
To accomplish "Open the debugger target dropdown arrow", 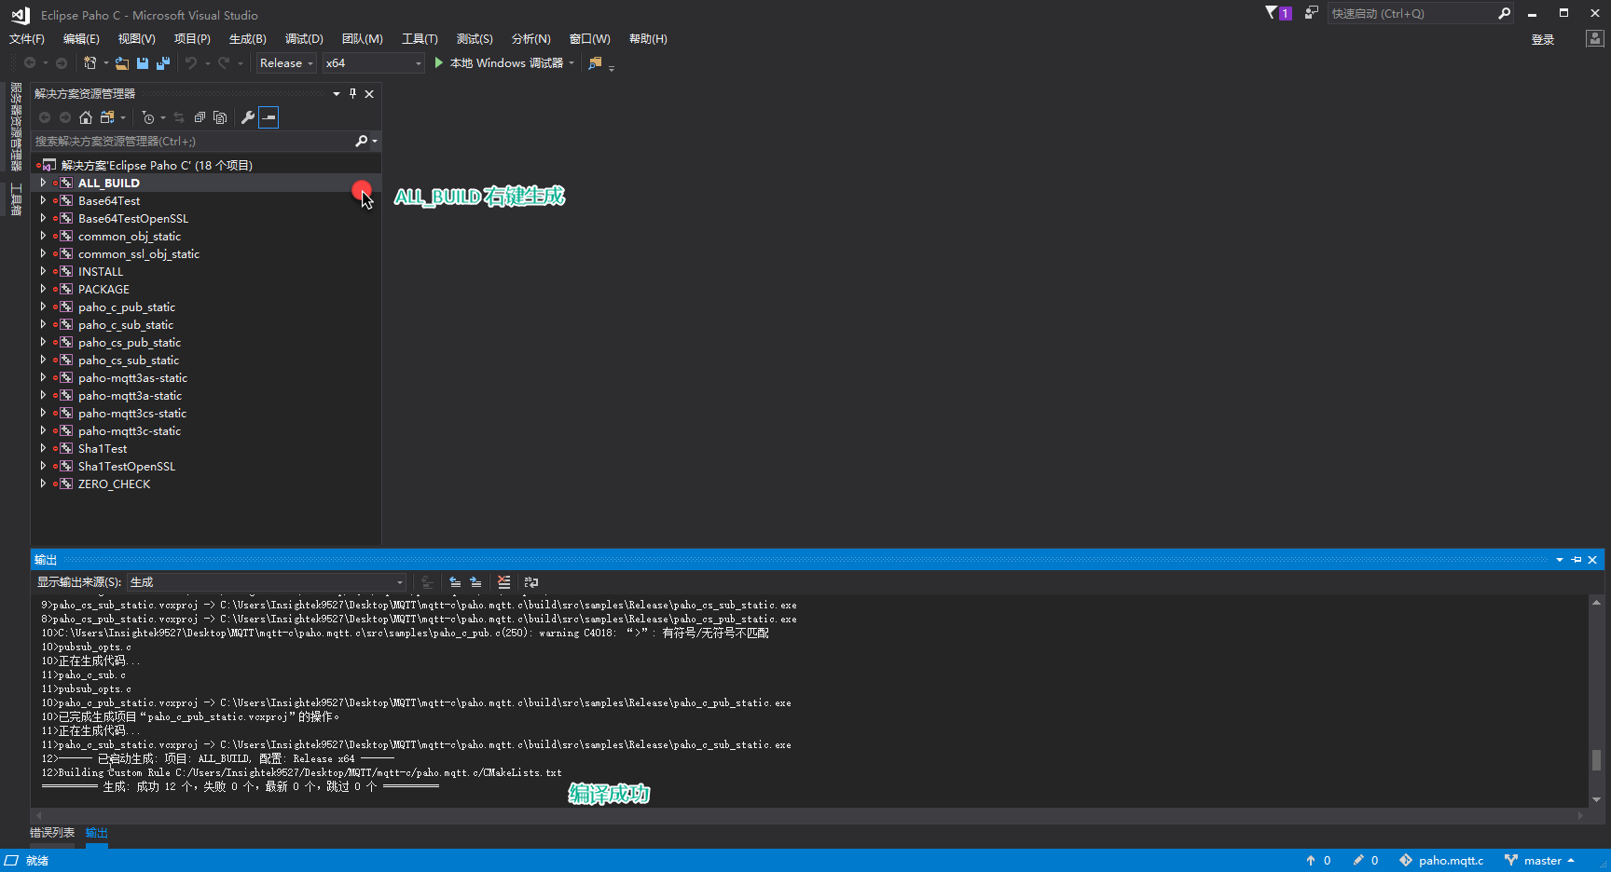I will tap(571, 62).
